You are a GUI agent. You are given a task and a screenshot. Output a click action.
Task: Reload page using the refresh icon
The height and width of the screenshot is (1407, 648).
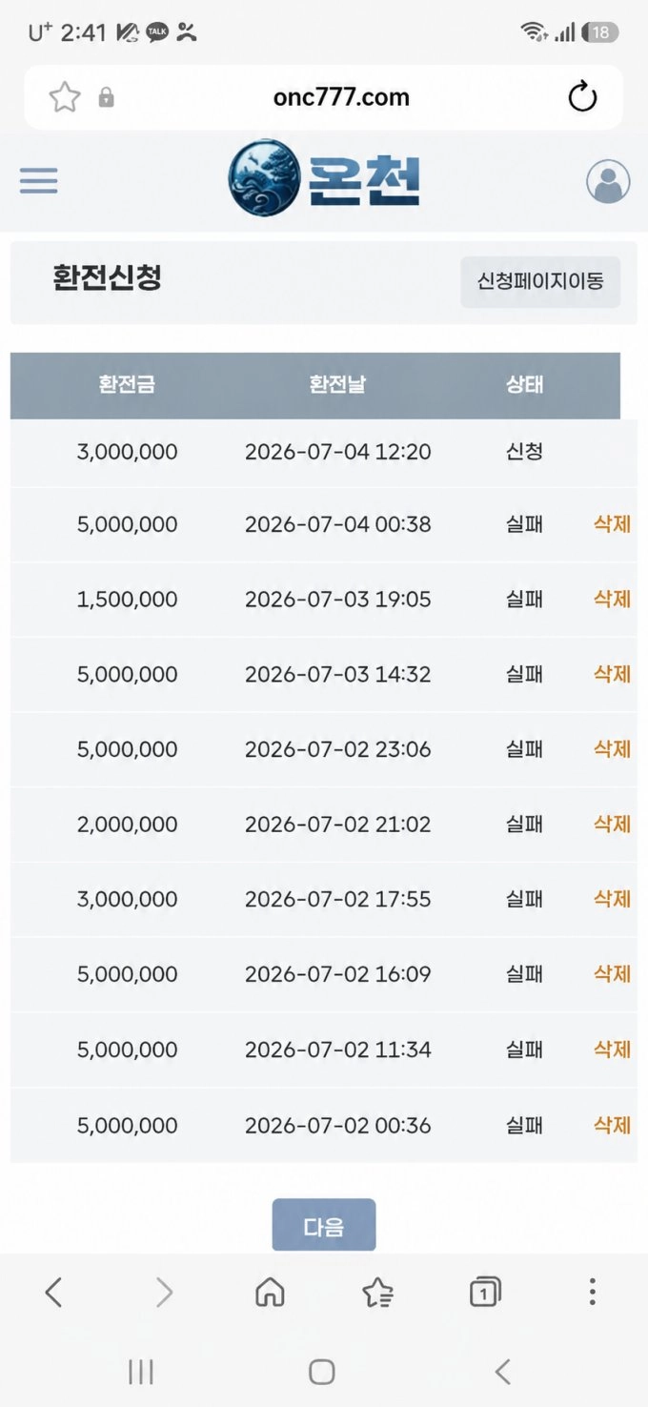click(582, 96)
